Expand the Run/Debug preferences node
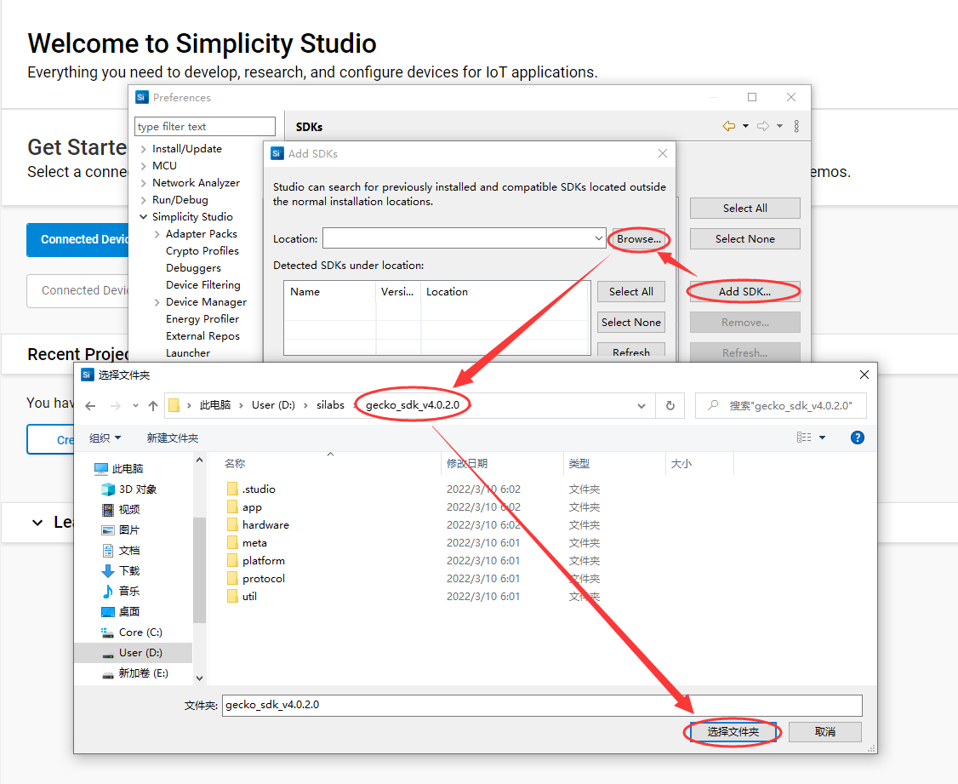958x784 pixels. click(x=144, y=200)
